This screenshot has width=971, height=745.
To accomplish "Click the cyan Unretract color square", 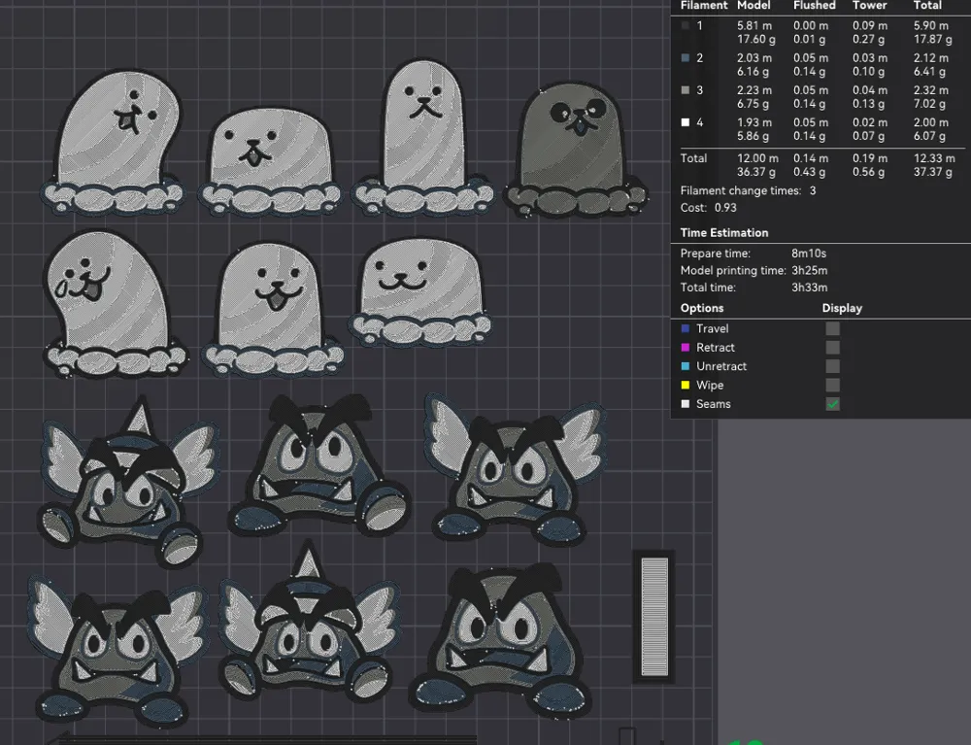I will coord(685,366).
